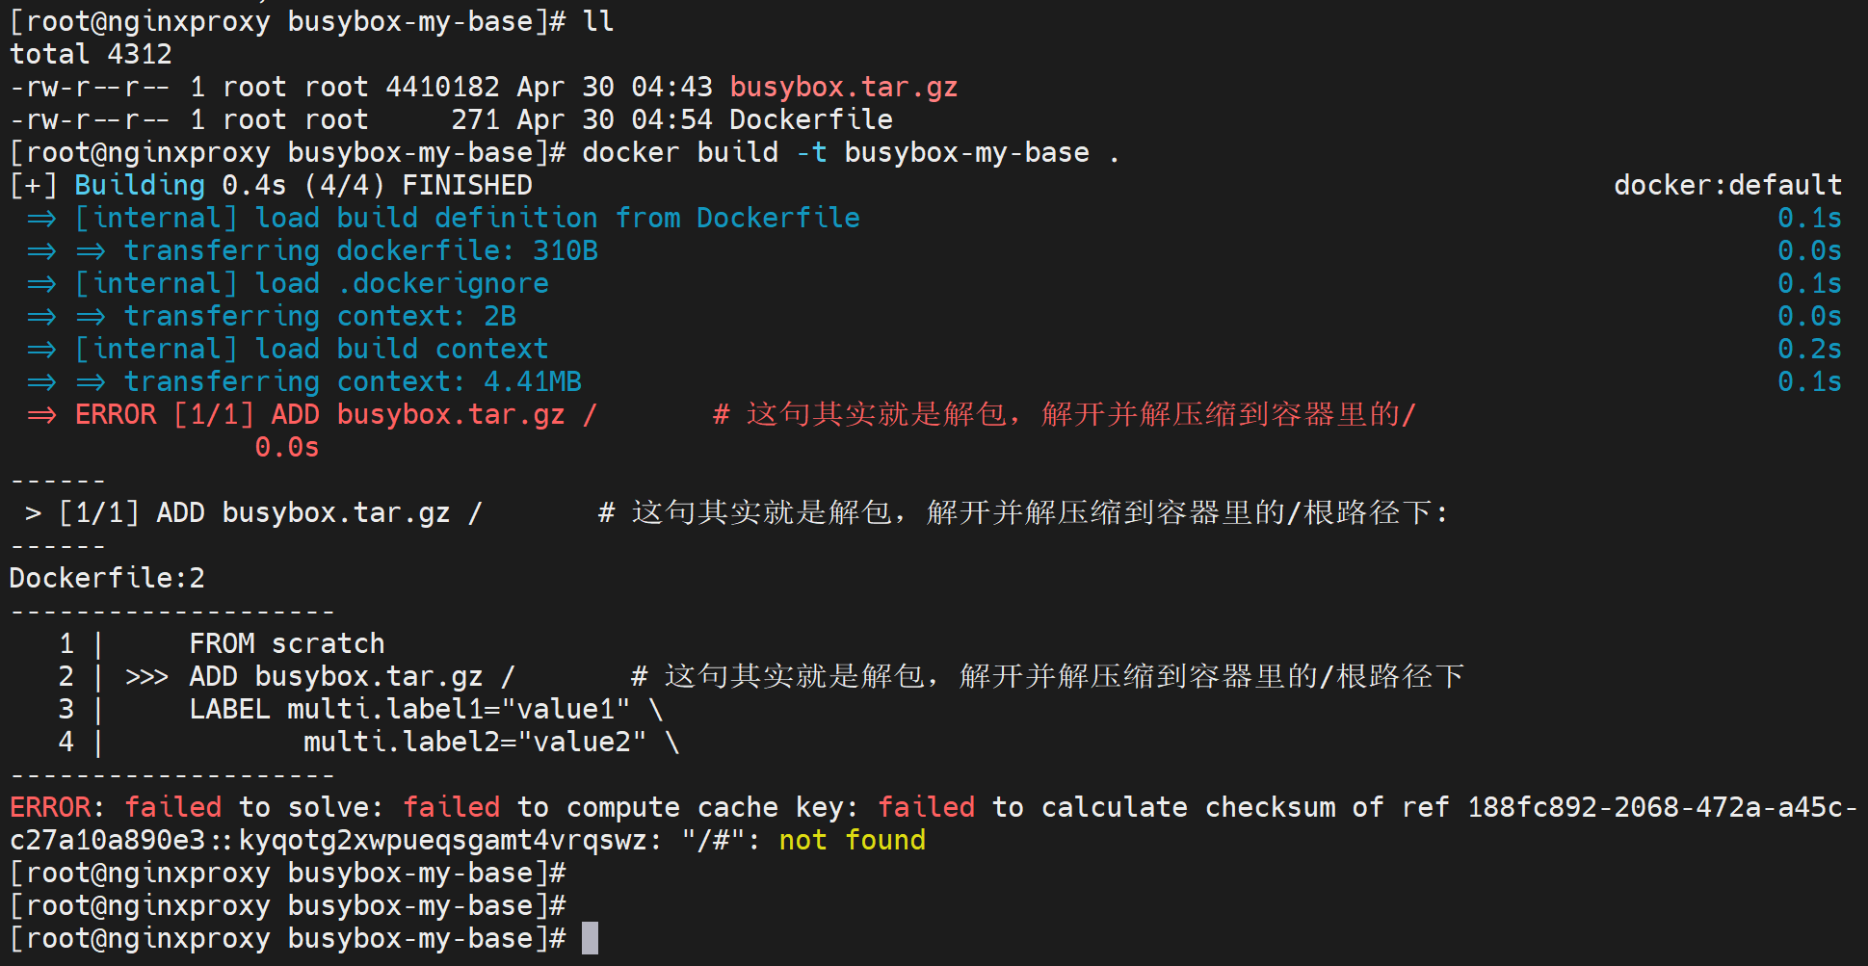This screenshot has width=1868, height=966.
Task: Click the Dockerfile name in the ll listing
Action: pos(810,119)
